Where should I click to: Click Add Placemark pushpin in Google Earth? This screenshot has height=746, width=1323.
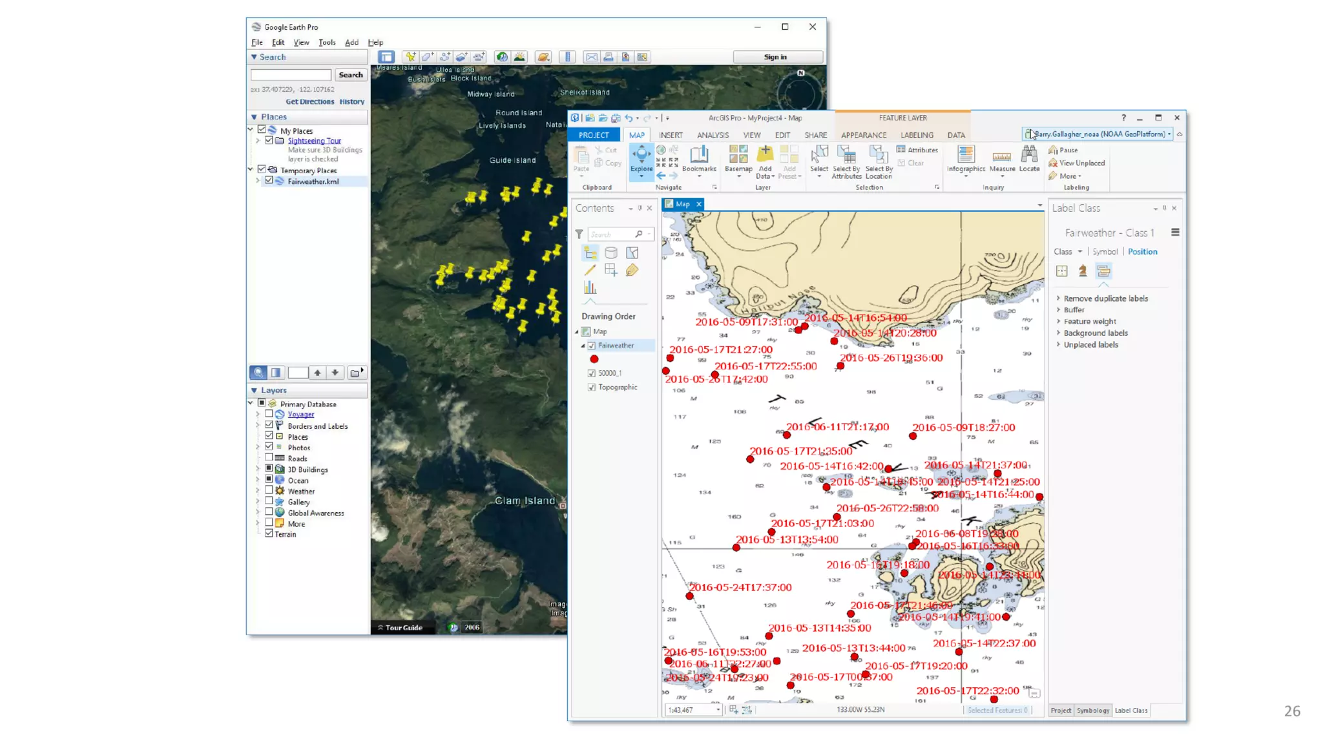coord(410,57)
